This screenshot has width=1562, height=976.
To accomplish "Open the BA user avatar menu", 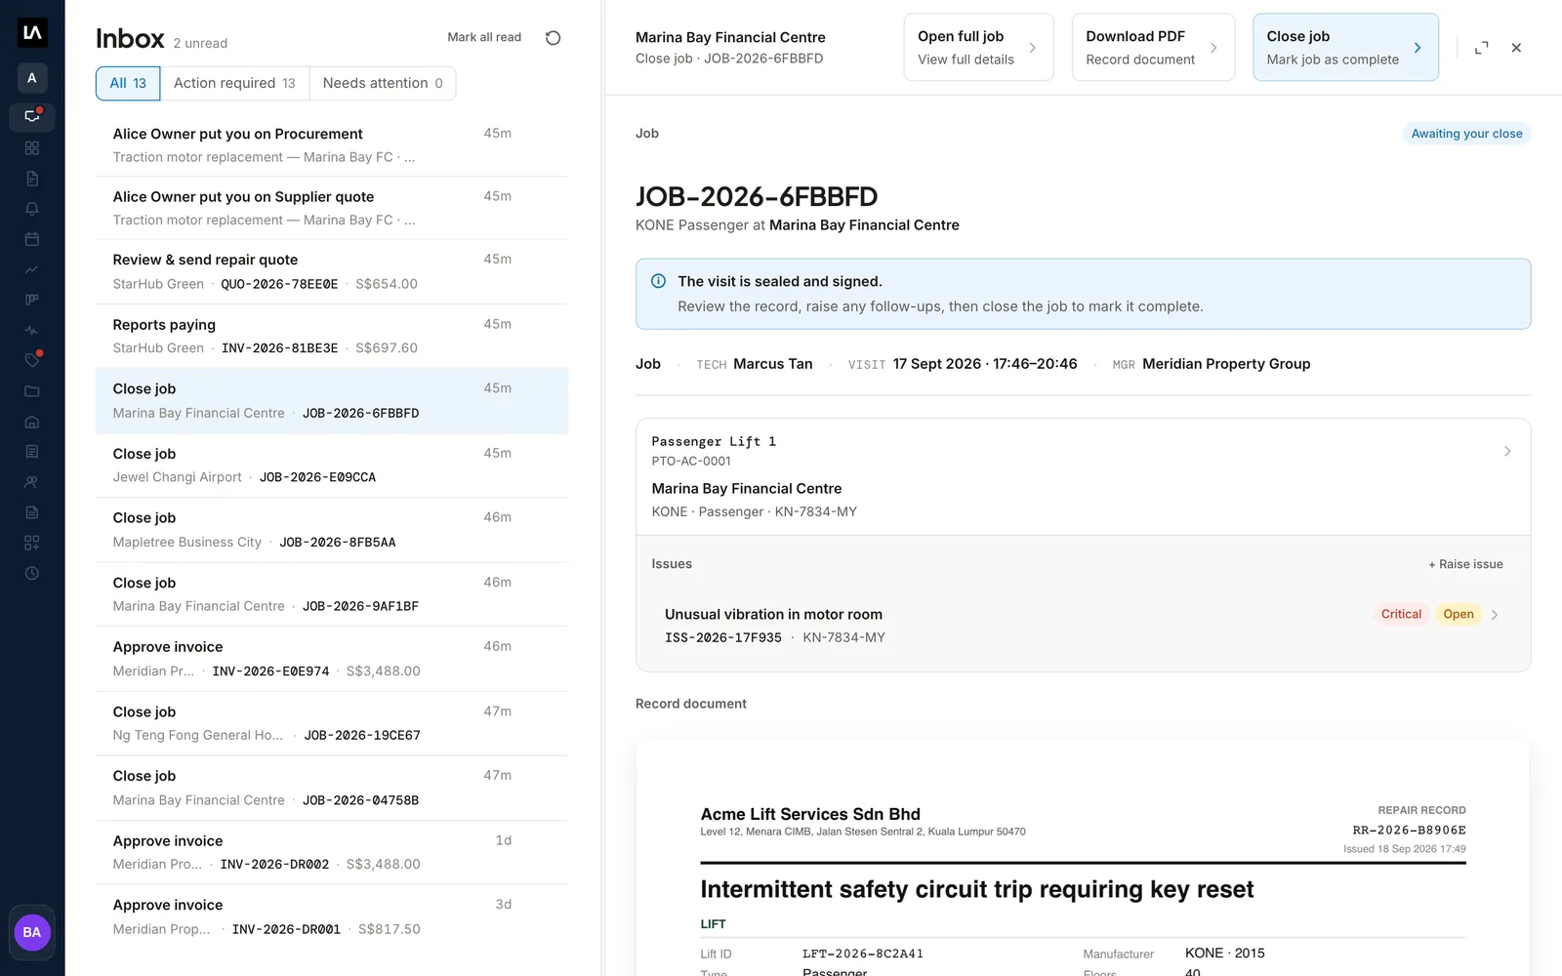I will (x=32, y=932).
